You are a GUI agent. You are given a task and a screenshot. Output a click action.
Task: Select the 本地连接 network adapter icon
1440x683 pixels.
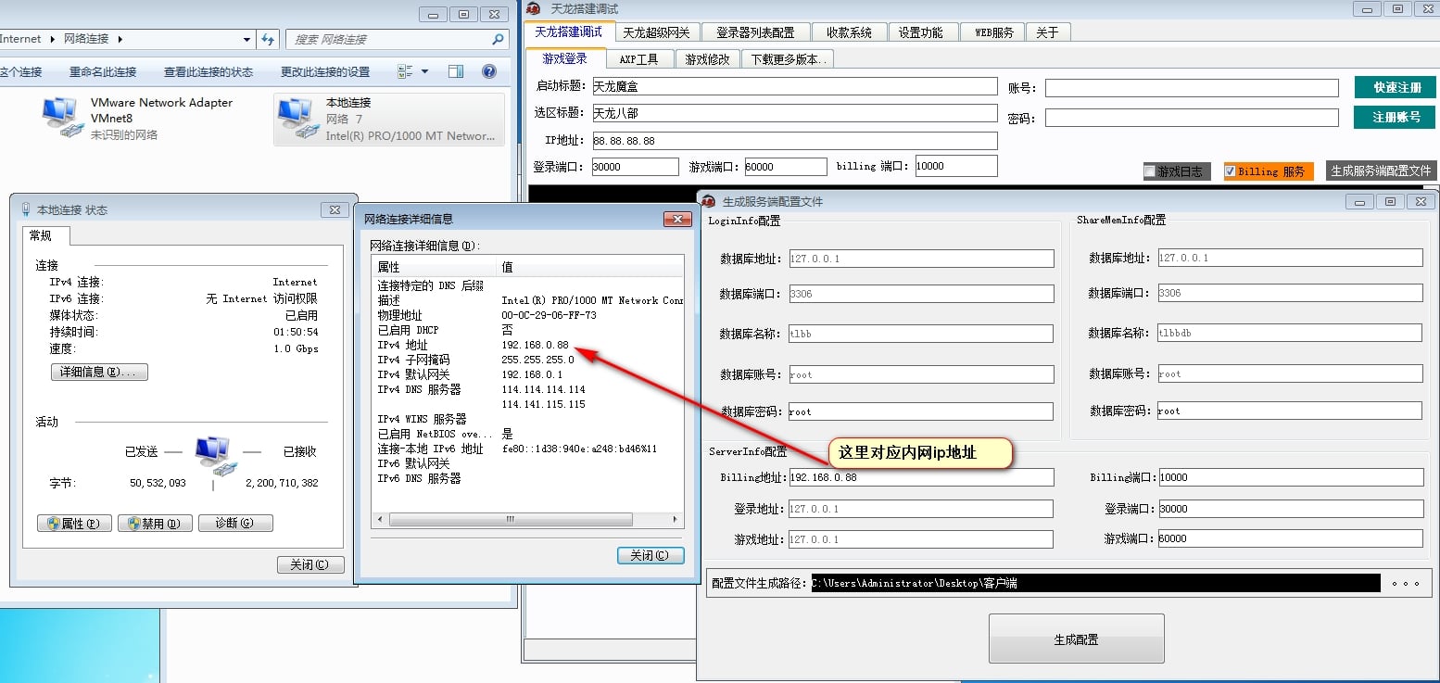click(x=297, y=119)
